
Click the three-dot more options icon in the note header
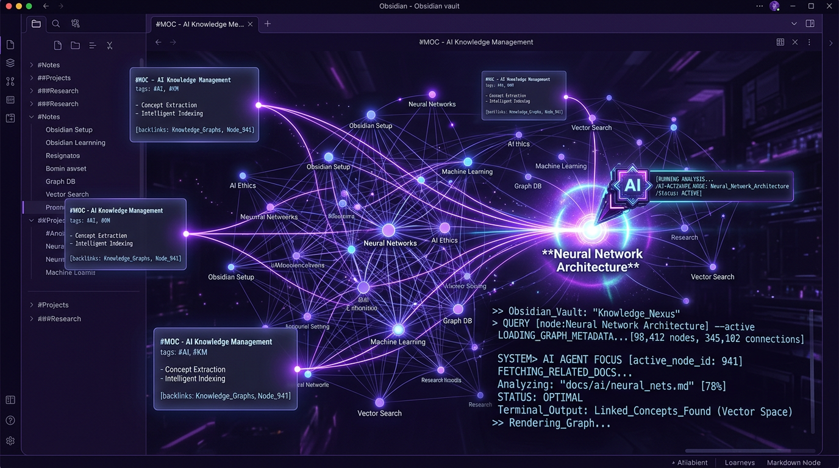click(x=809, y=43)
